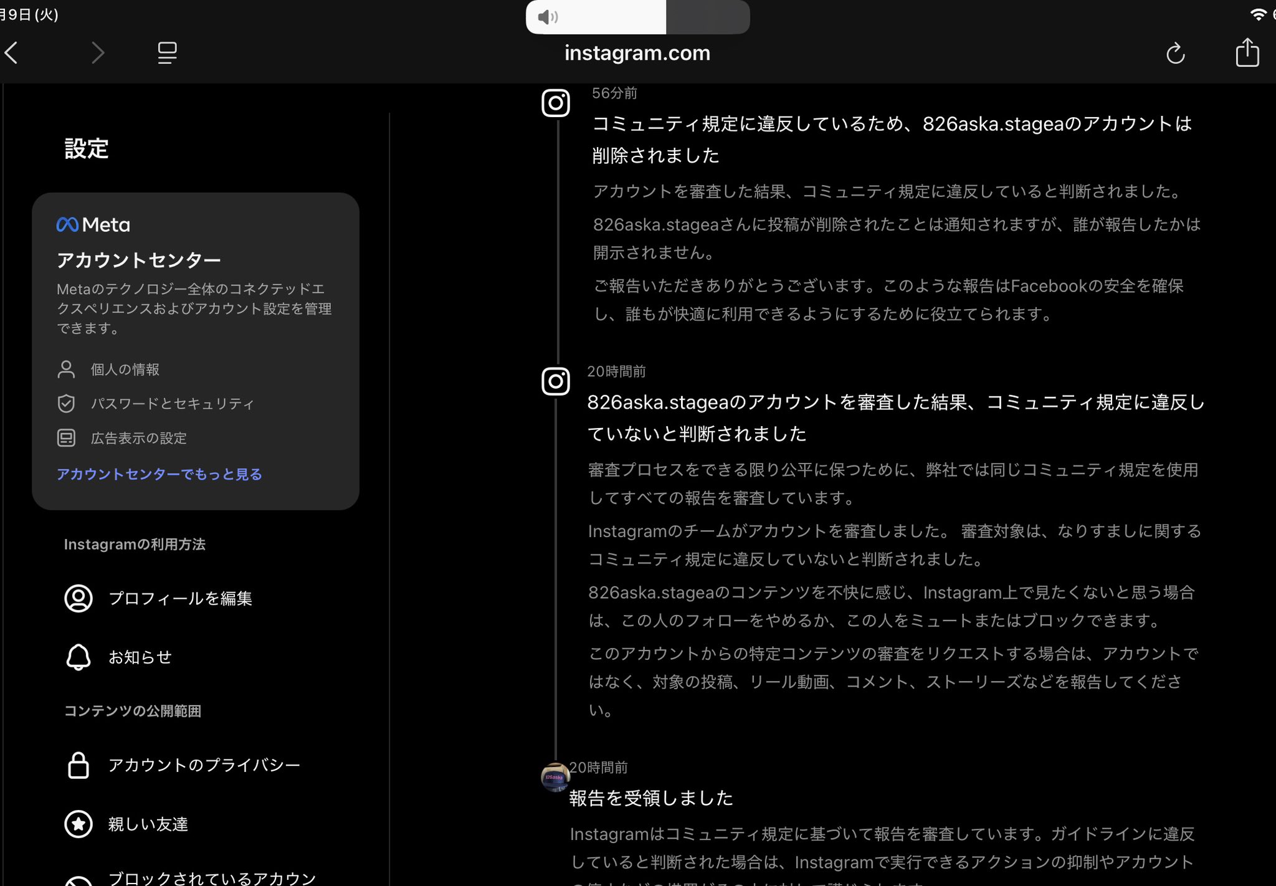1276x886 pixels.
Task: Click the Instagramの利用方法 section label
Action: (135, 545)
